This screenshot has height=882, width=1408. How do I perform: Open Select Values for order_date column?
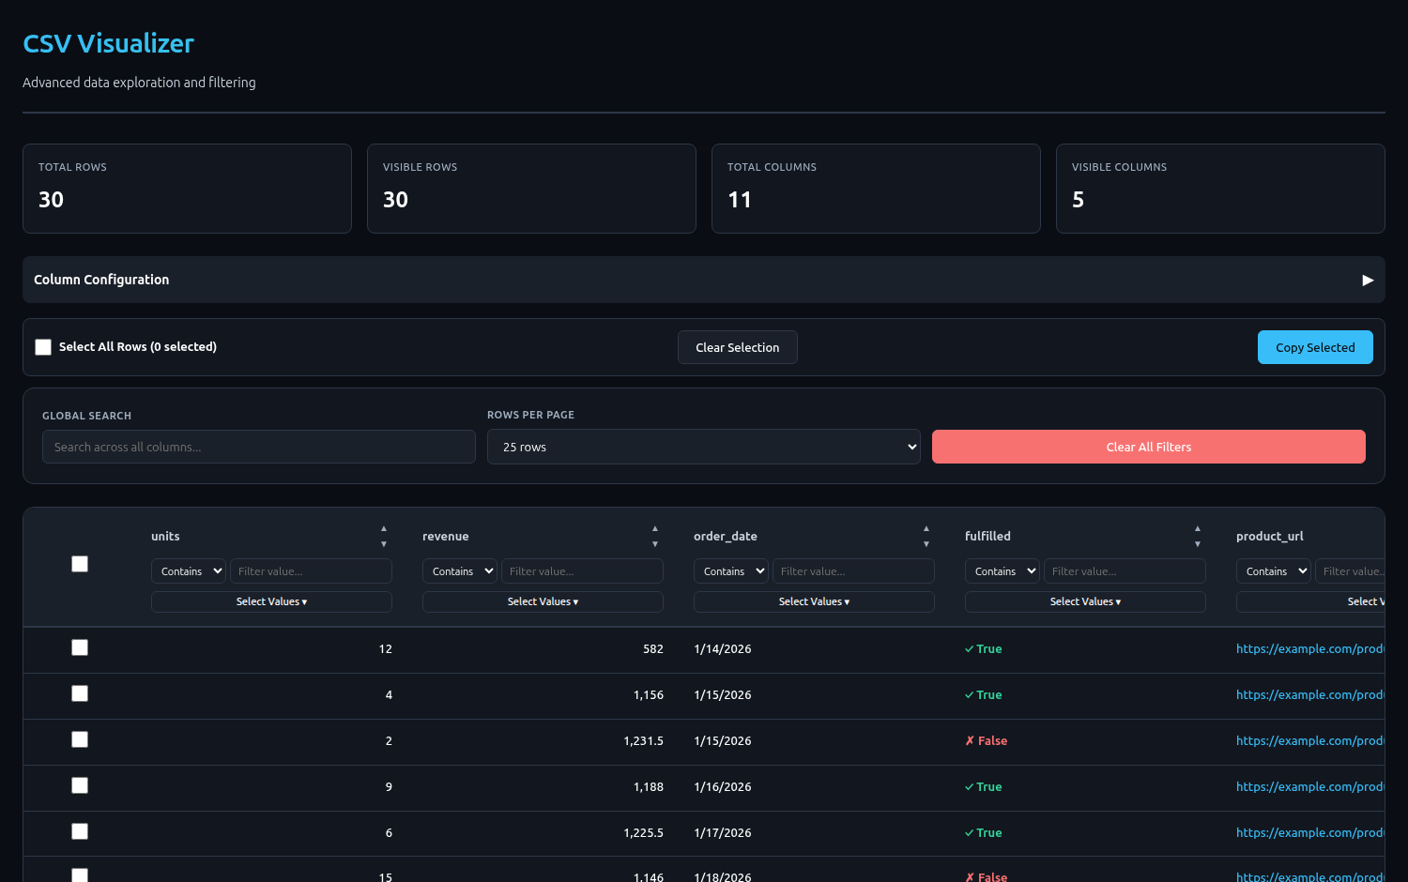(814, 601)
